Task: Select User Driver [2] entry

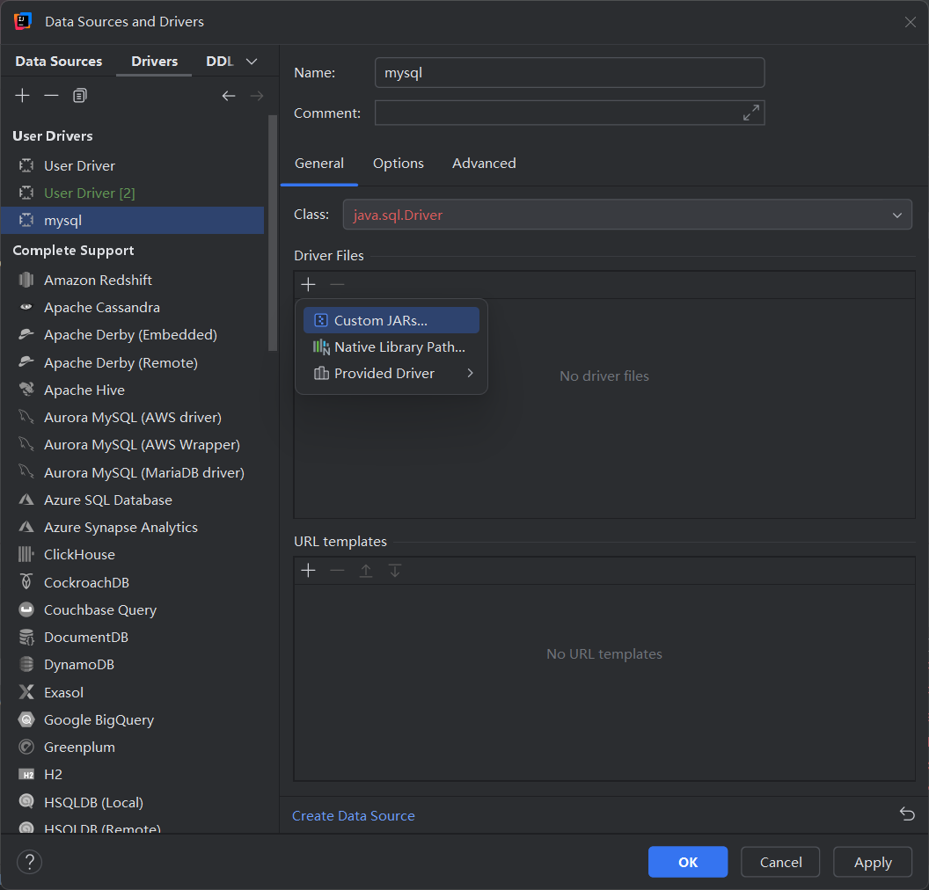Action: (x=133, y=193)
